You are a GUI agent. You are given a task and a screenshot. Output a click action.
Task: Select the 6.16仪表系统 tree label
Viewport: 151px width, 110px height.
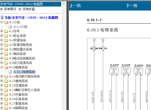pyautogui.click(x=18, y=99)
